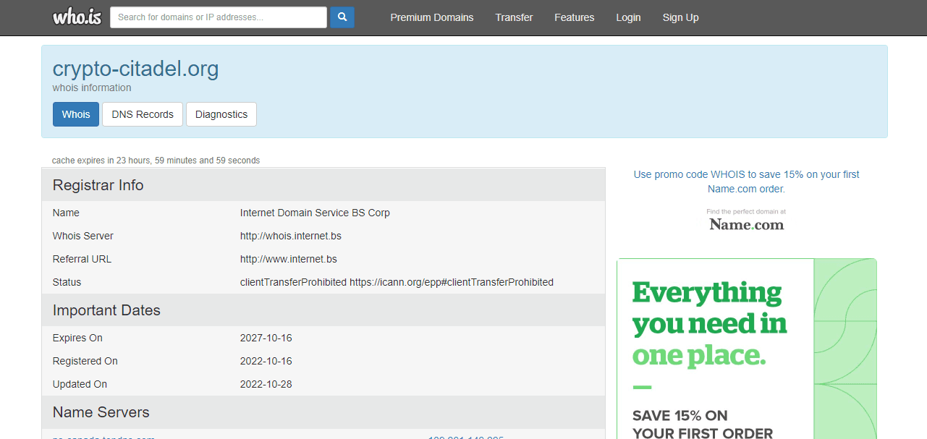Image resolution: width=927 pixels, height=439 pixels.
Task: Click the Name.com logo
Action: 746,224
